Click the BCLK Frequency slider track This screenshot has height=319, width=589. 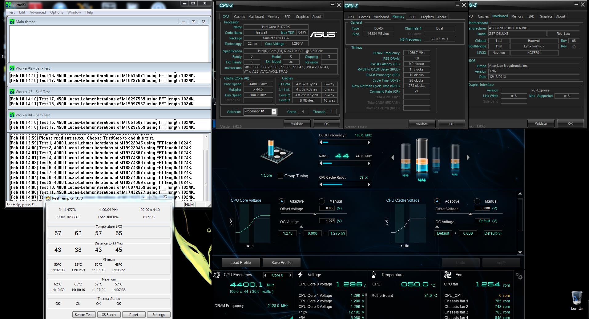[x=345, y=142]
